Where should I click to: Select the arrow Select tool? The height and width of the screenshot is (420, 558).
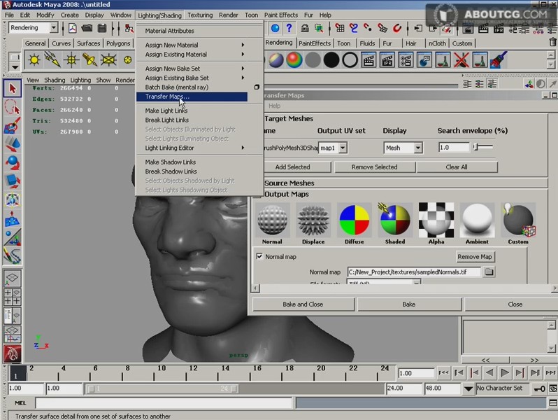[13, 88]
